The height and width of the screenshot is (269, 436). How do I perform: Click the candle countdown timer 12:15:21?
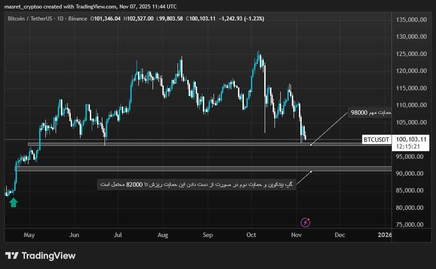[408, 146]
